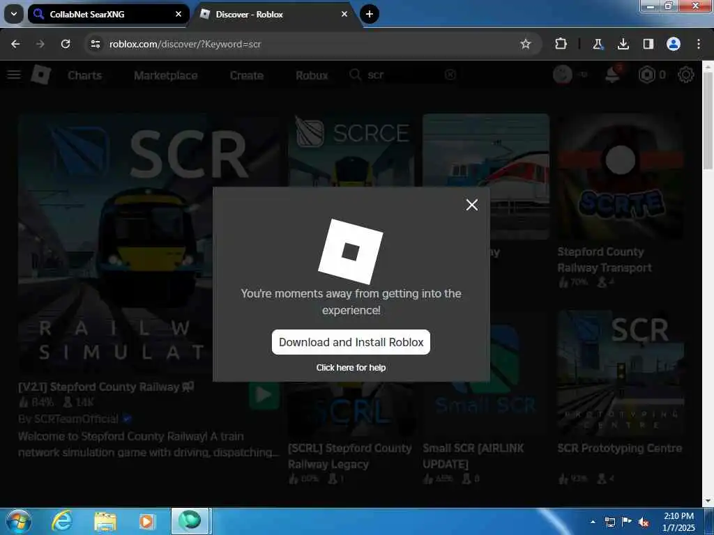Open Stepford County Railway Transport thumbnail

tap(620, 176)
